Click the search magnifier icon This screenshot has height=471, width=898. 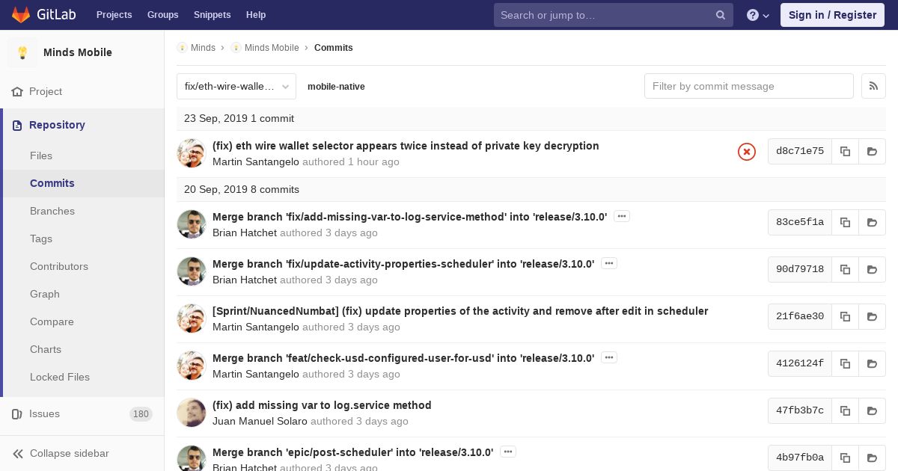(x=721, y=15)
